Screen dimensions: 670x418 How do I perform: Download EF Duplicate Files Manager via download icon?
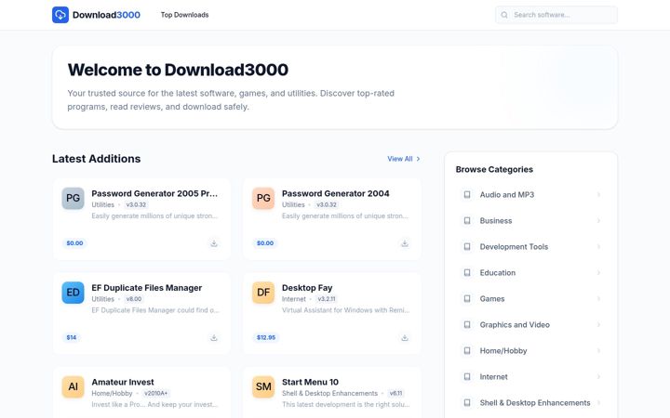214,338
